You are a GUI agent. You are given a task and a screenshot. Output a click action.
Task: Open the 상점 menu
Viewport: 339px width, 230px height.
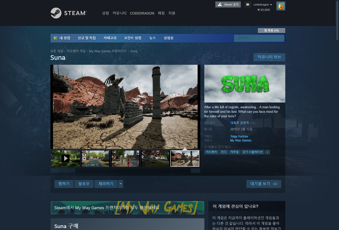(105, 13)
